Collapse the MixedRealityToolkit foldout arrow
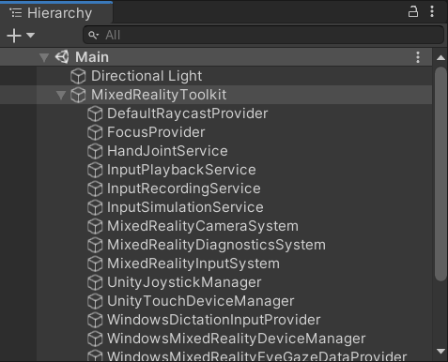 61,95
